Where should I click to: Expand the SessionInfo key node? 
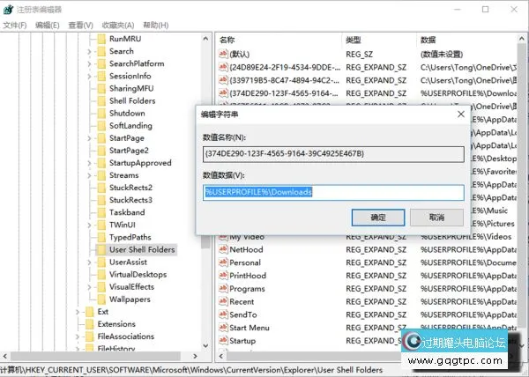(89, 77)
